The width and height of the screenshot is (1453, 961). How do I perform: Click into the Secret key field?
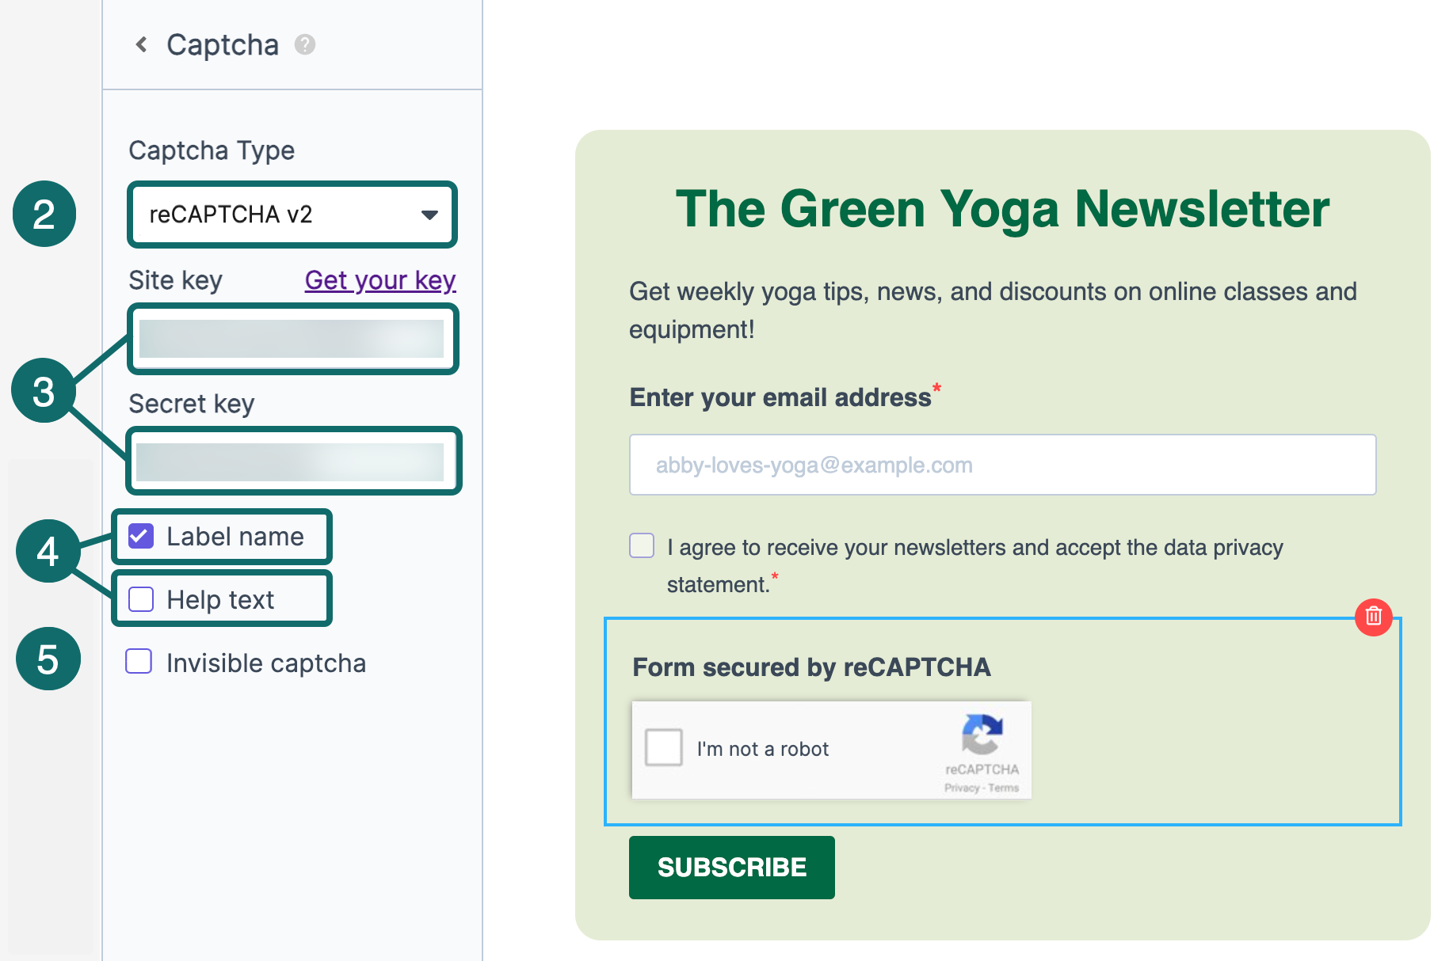(292, 462)
